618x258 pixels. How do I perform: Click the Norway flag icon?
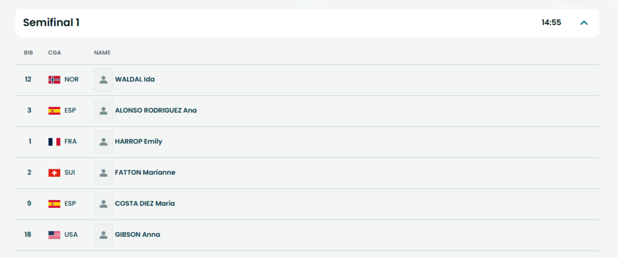(54, 79)
